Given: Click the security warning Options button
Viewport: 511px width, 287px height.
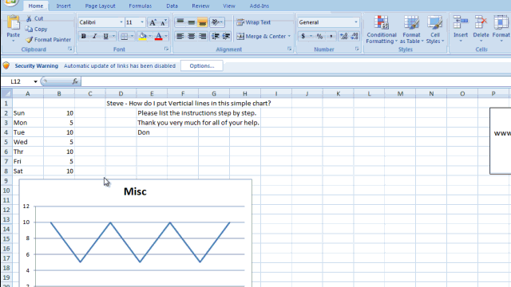Looking at the screenshot, I should [x=202, y=65].
